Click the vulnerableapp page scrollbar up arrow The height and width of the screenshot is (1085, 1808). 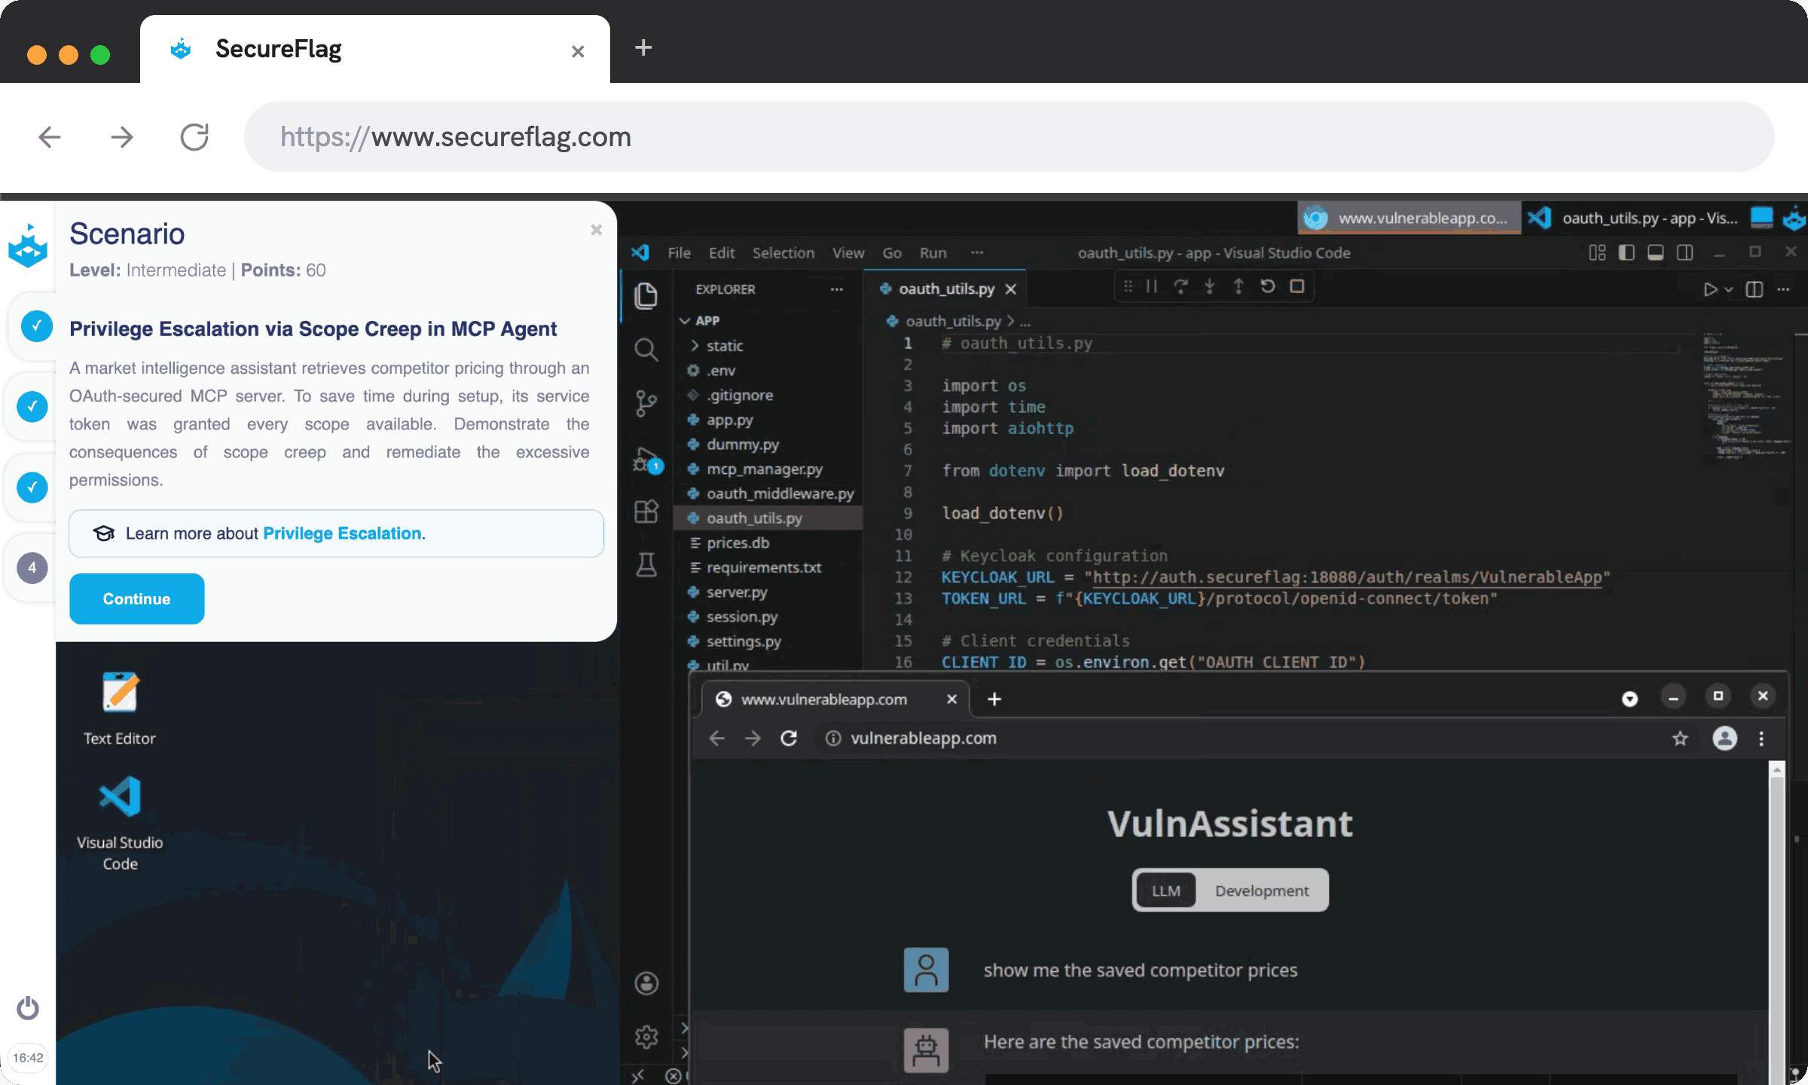tap(1777, 769)
